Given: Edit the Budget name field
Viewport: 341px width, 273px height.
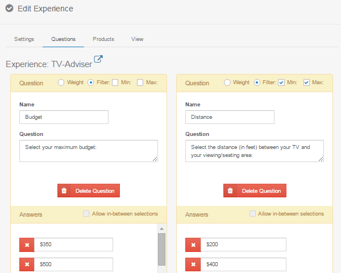Looking at the screenshot, I should 64,117.
